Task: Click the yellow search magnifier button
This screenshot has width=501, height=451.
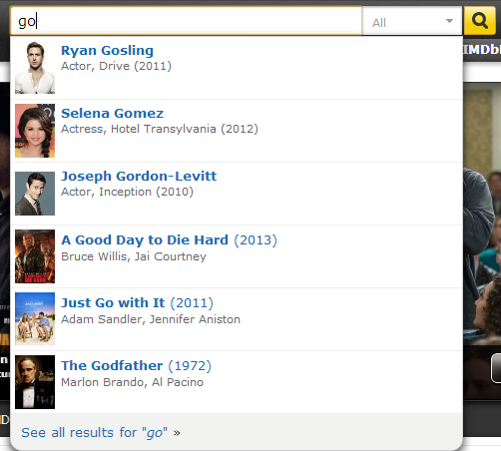Action: click(480, 21)
